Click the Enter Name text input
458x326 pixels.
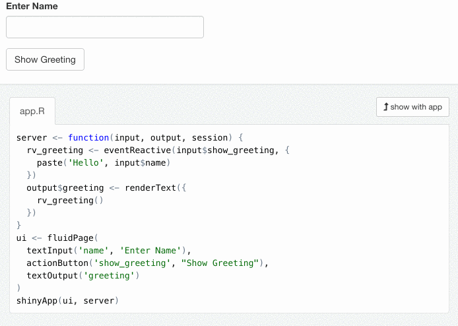click(105, 27)
